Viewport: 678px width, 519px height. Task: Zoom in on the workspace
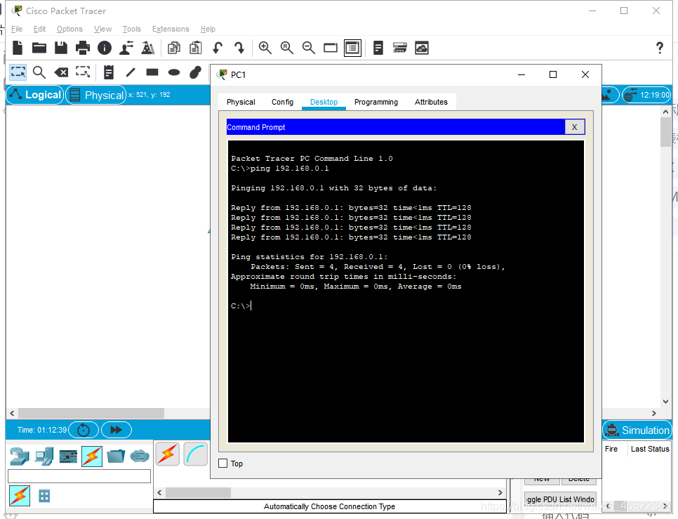[x=265, y=48]
